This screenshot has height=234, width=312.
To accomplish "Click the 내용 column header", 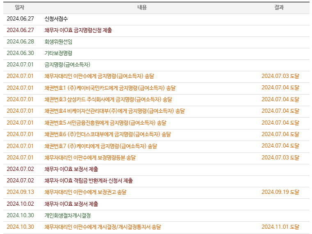I will click(142, 7).
